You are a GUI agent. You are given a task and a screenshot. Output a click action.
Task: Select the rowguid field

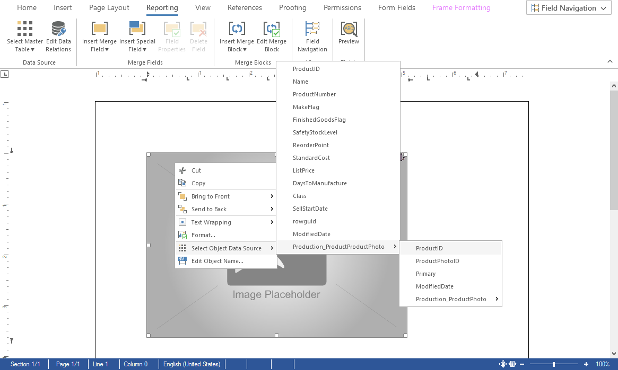pos(338,221)
